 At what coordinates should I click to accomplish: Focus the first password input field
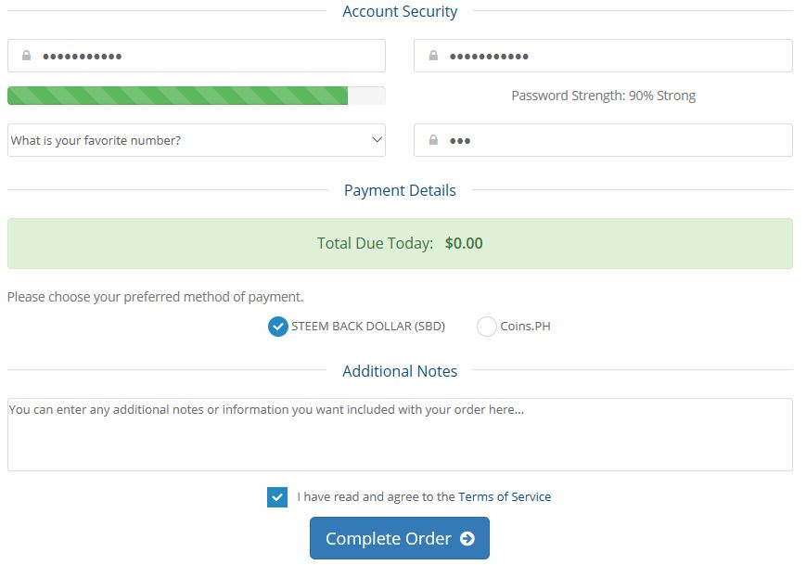[x=197, y=56]
